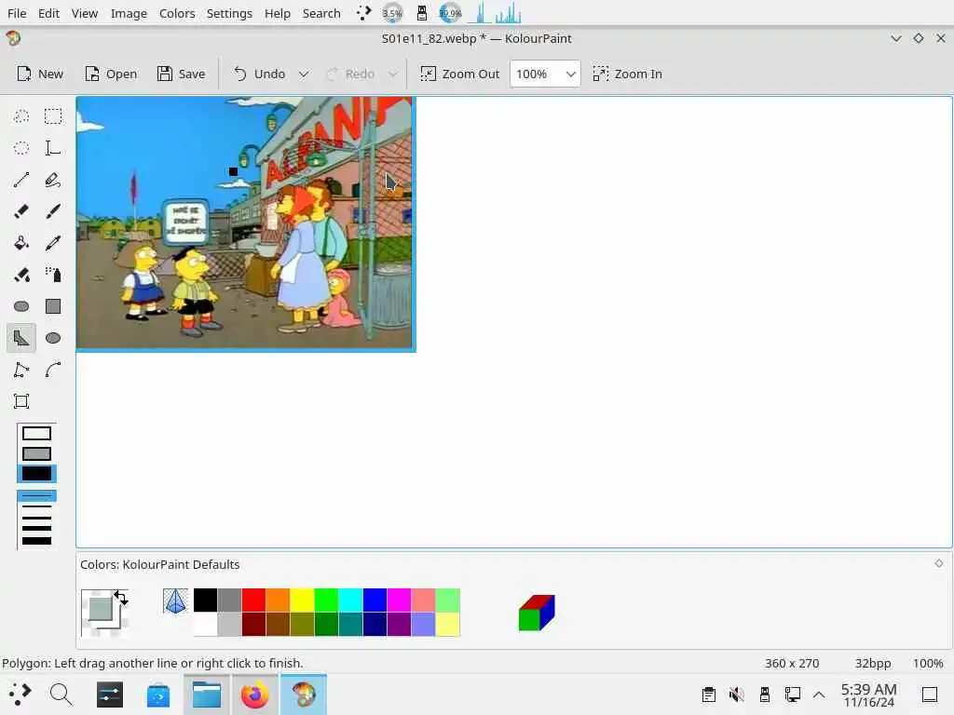Select the rectangular selection tool
The image size is (954, 715).
(x=53, y=116)
